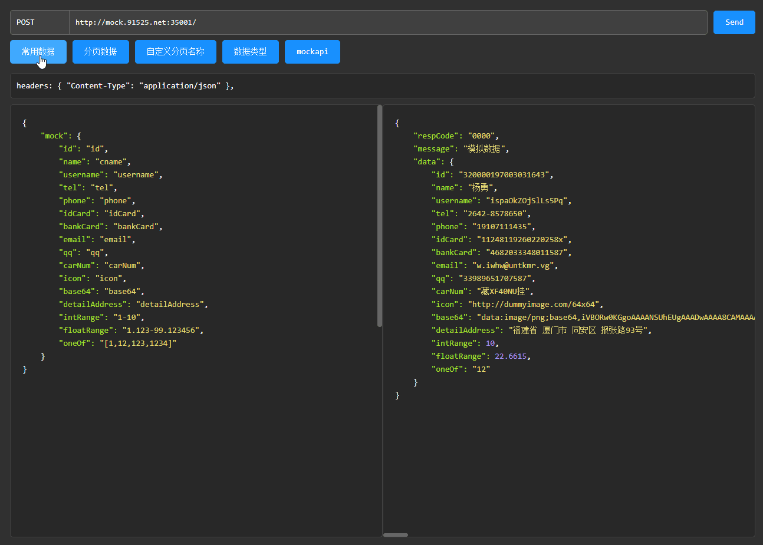Click the headers Content-Type field
Screen dimensions: 763x545
pos(383,86)
